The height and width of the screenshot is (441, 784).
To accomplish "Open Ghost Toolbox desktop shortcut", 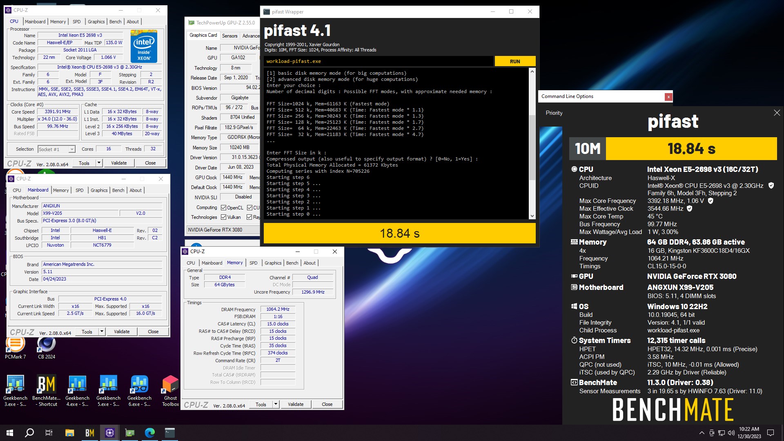I will (x=170, y=391).
